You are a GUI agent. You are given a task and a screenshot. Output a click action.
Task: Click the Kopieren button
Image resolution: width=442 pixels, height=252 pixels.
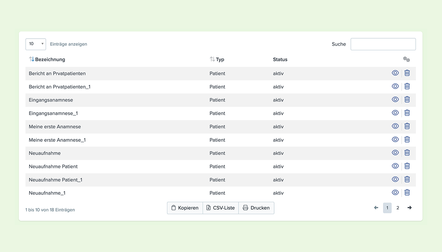coord(185,208)
